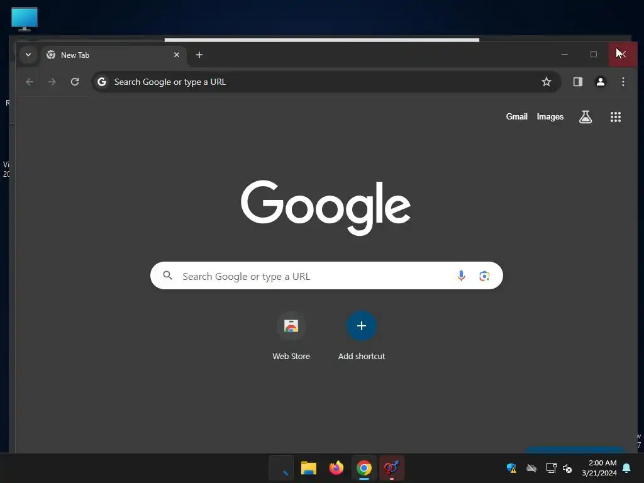Open Windows Security tray icon

point(511,468)
